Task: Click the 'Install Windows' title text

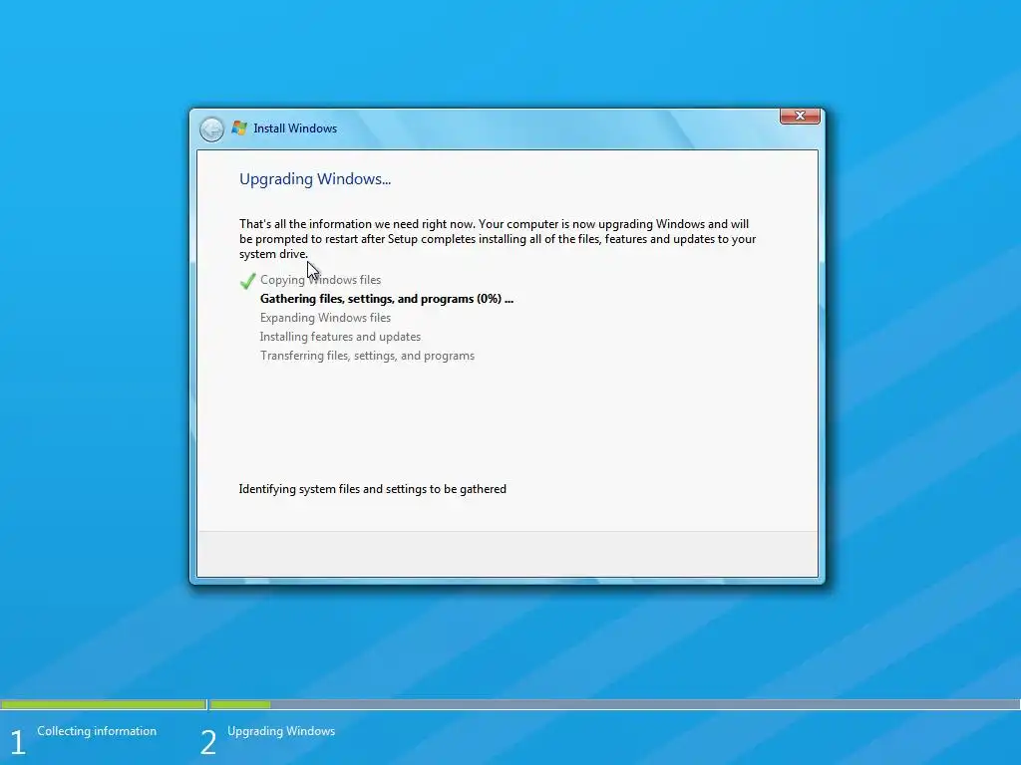Action: click(x=295, y=128)
